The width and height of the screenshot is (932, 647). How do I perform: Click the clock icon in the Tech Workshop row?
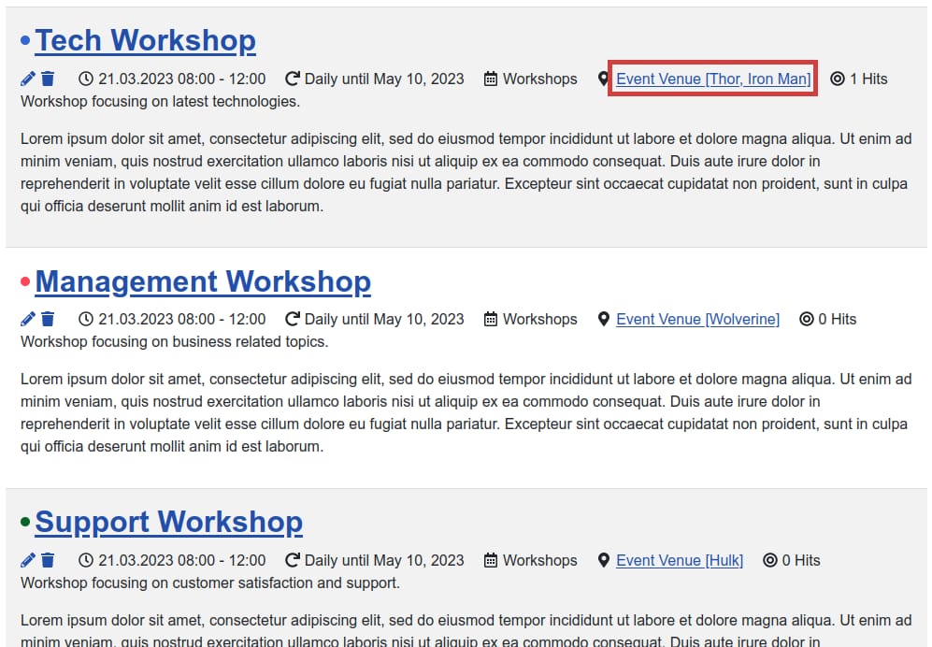pos(86,79)
